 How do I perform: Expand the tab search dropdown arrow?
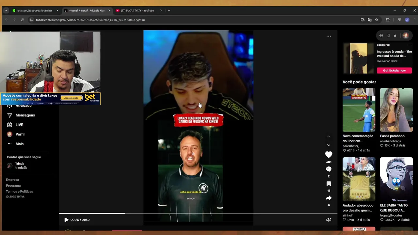[x=6, y=10]
